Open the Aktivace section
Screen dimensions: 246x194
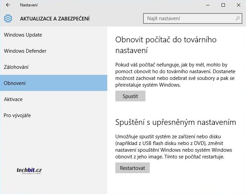pyautogui.click(x=13, y=99)
